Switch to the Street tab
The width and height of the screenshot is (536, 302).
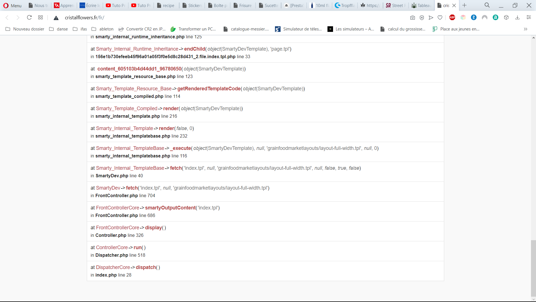coord(395,5)
